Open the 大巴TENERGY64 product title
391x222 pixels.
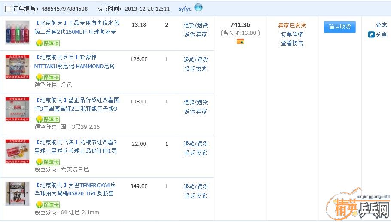[75, 189]
